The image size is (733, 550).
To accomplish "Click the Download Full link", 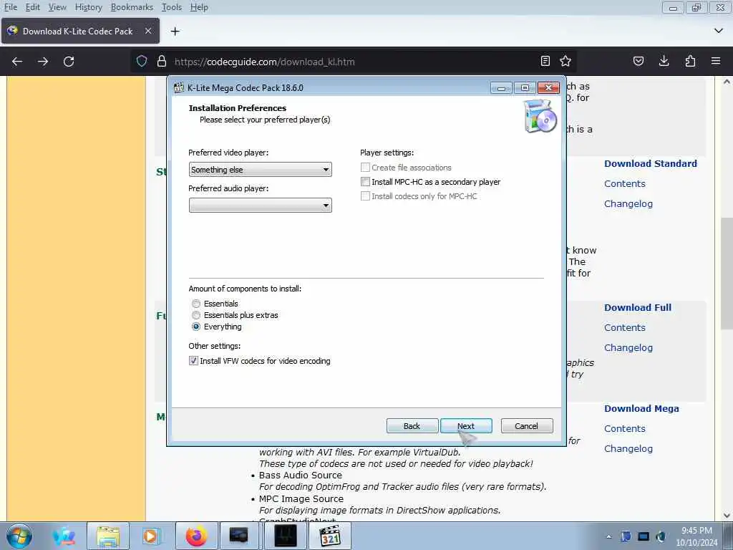I will pyautogui.click(x=638, y=308).
